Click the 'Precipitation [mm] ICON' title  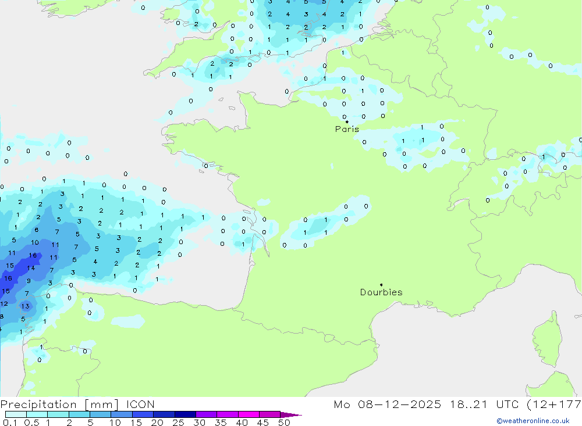click(77, 404)
